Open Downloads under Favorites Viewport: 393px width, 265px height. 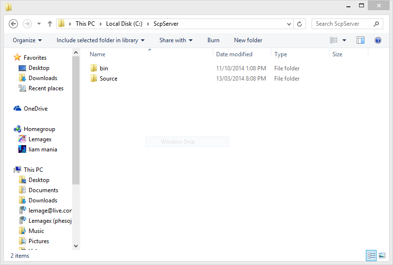[x=43, y=78]
